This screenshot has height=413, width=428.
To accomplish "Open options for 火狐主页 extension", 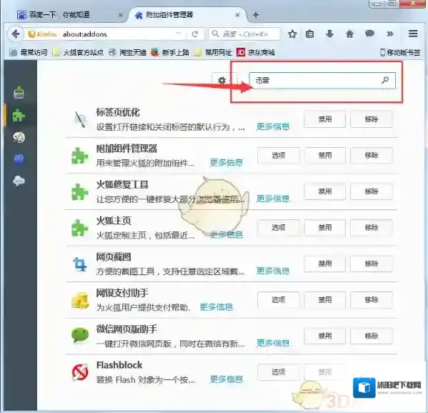I will (279, 228).
